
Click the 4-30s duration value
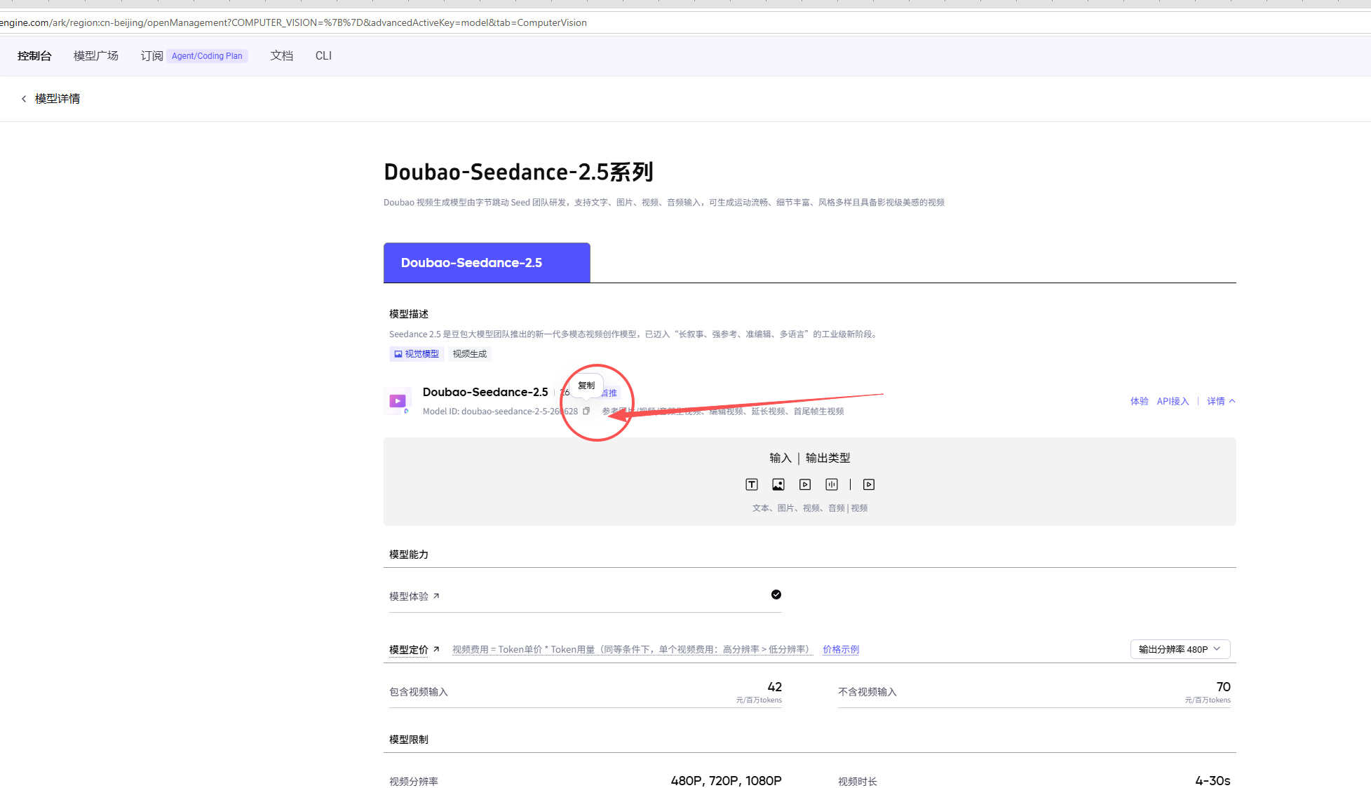point(1213,781)
